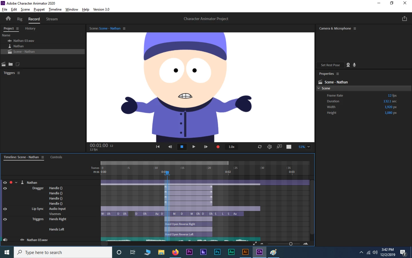Click the Scene clapperboard icon in Properties panel
Viewport: 412px width, 258px height.
click(x=320, y=82)
